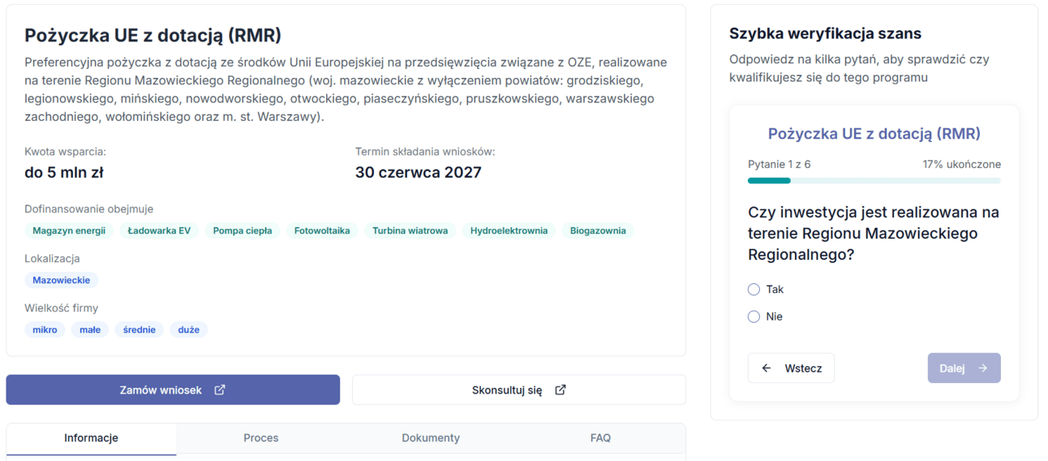Click external link icon beside Skonsultuj się
This screenshot has height=461, width=1048.
561,390
